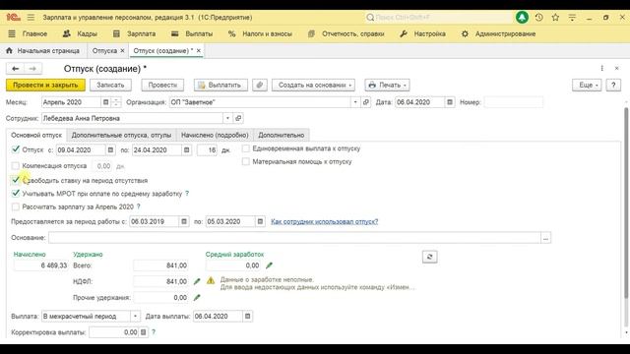Uncheck the Отпуск checkbox

(x=16, y=149)
